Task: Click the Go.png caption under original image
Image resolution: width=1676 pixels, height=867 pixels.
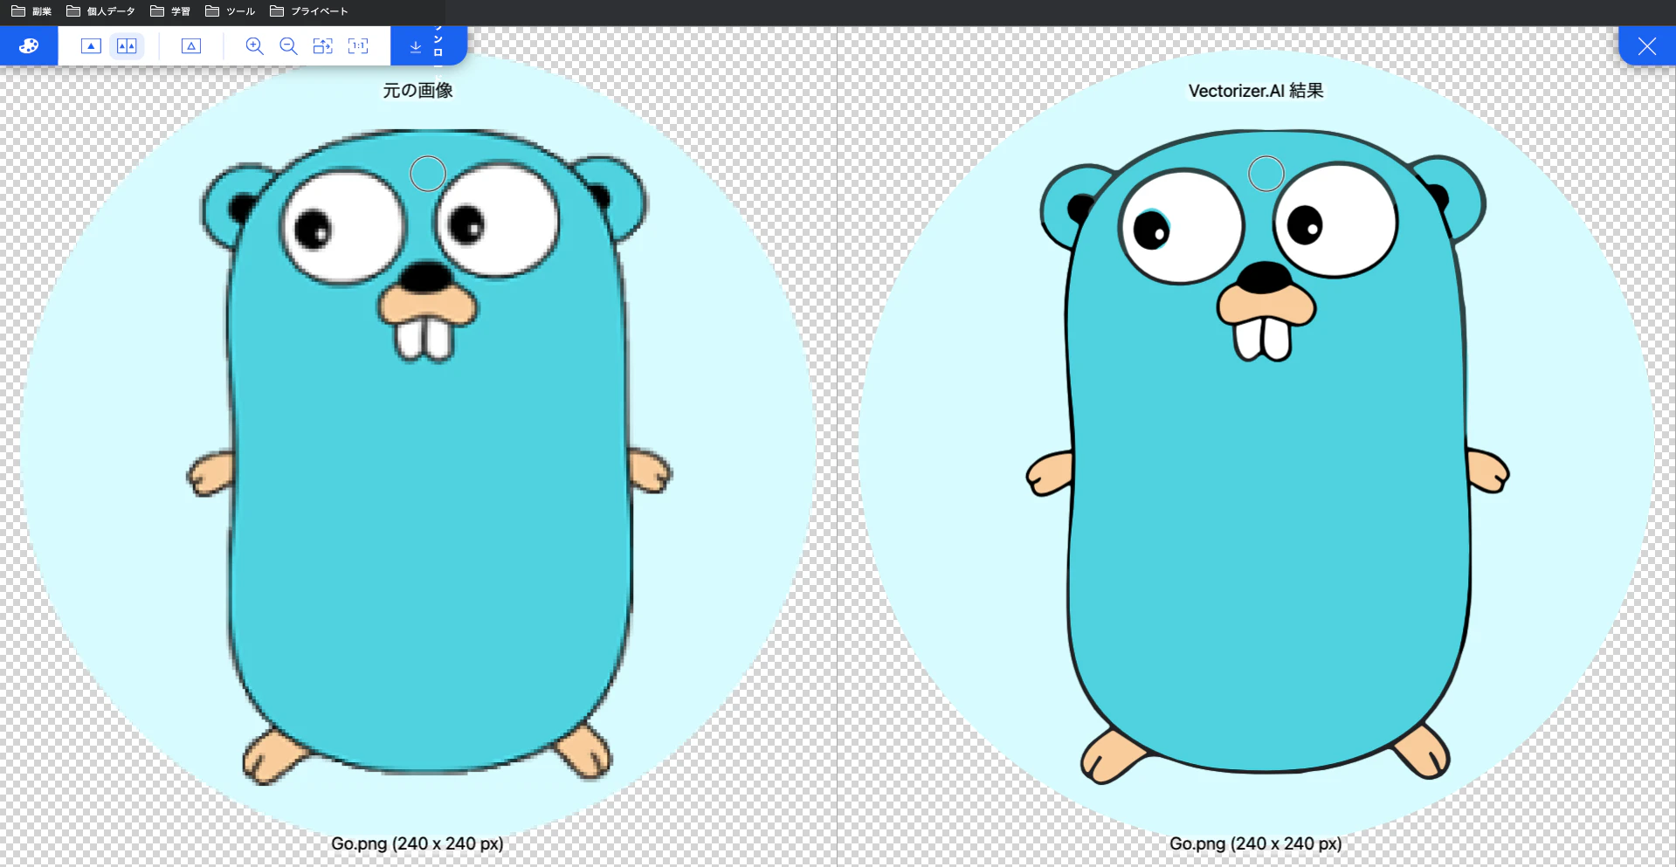Action: click(x=417, y=843)
